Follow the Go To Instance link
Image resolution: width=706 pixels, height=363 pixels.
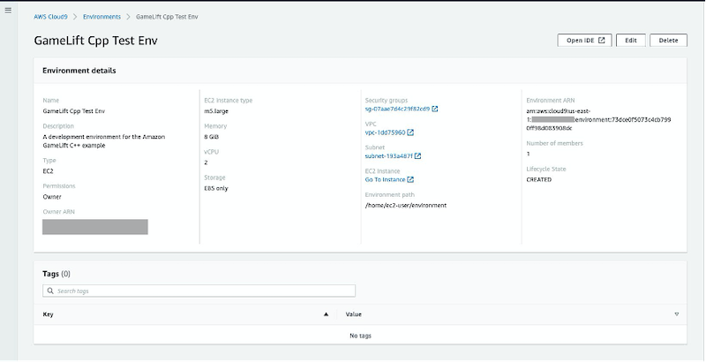click(385, 179)
